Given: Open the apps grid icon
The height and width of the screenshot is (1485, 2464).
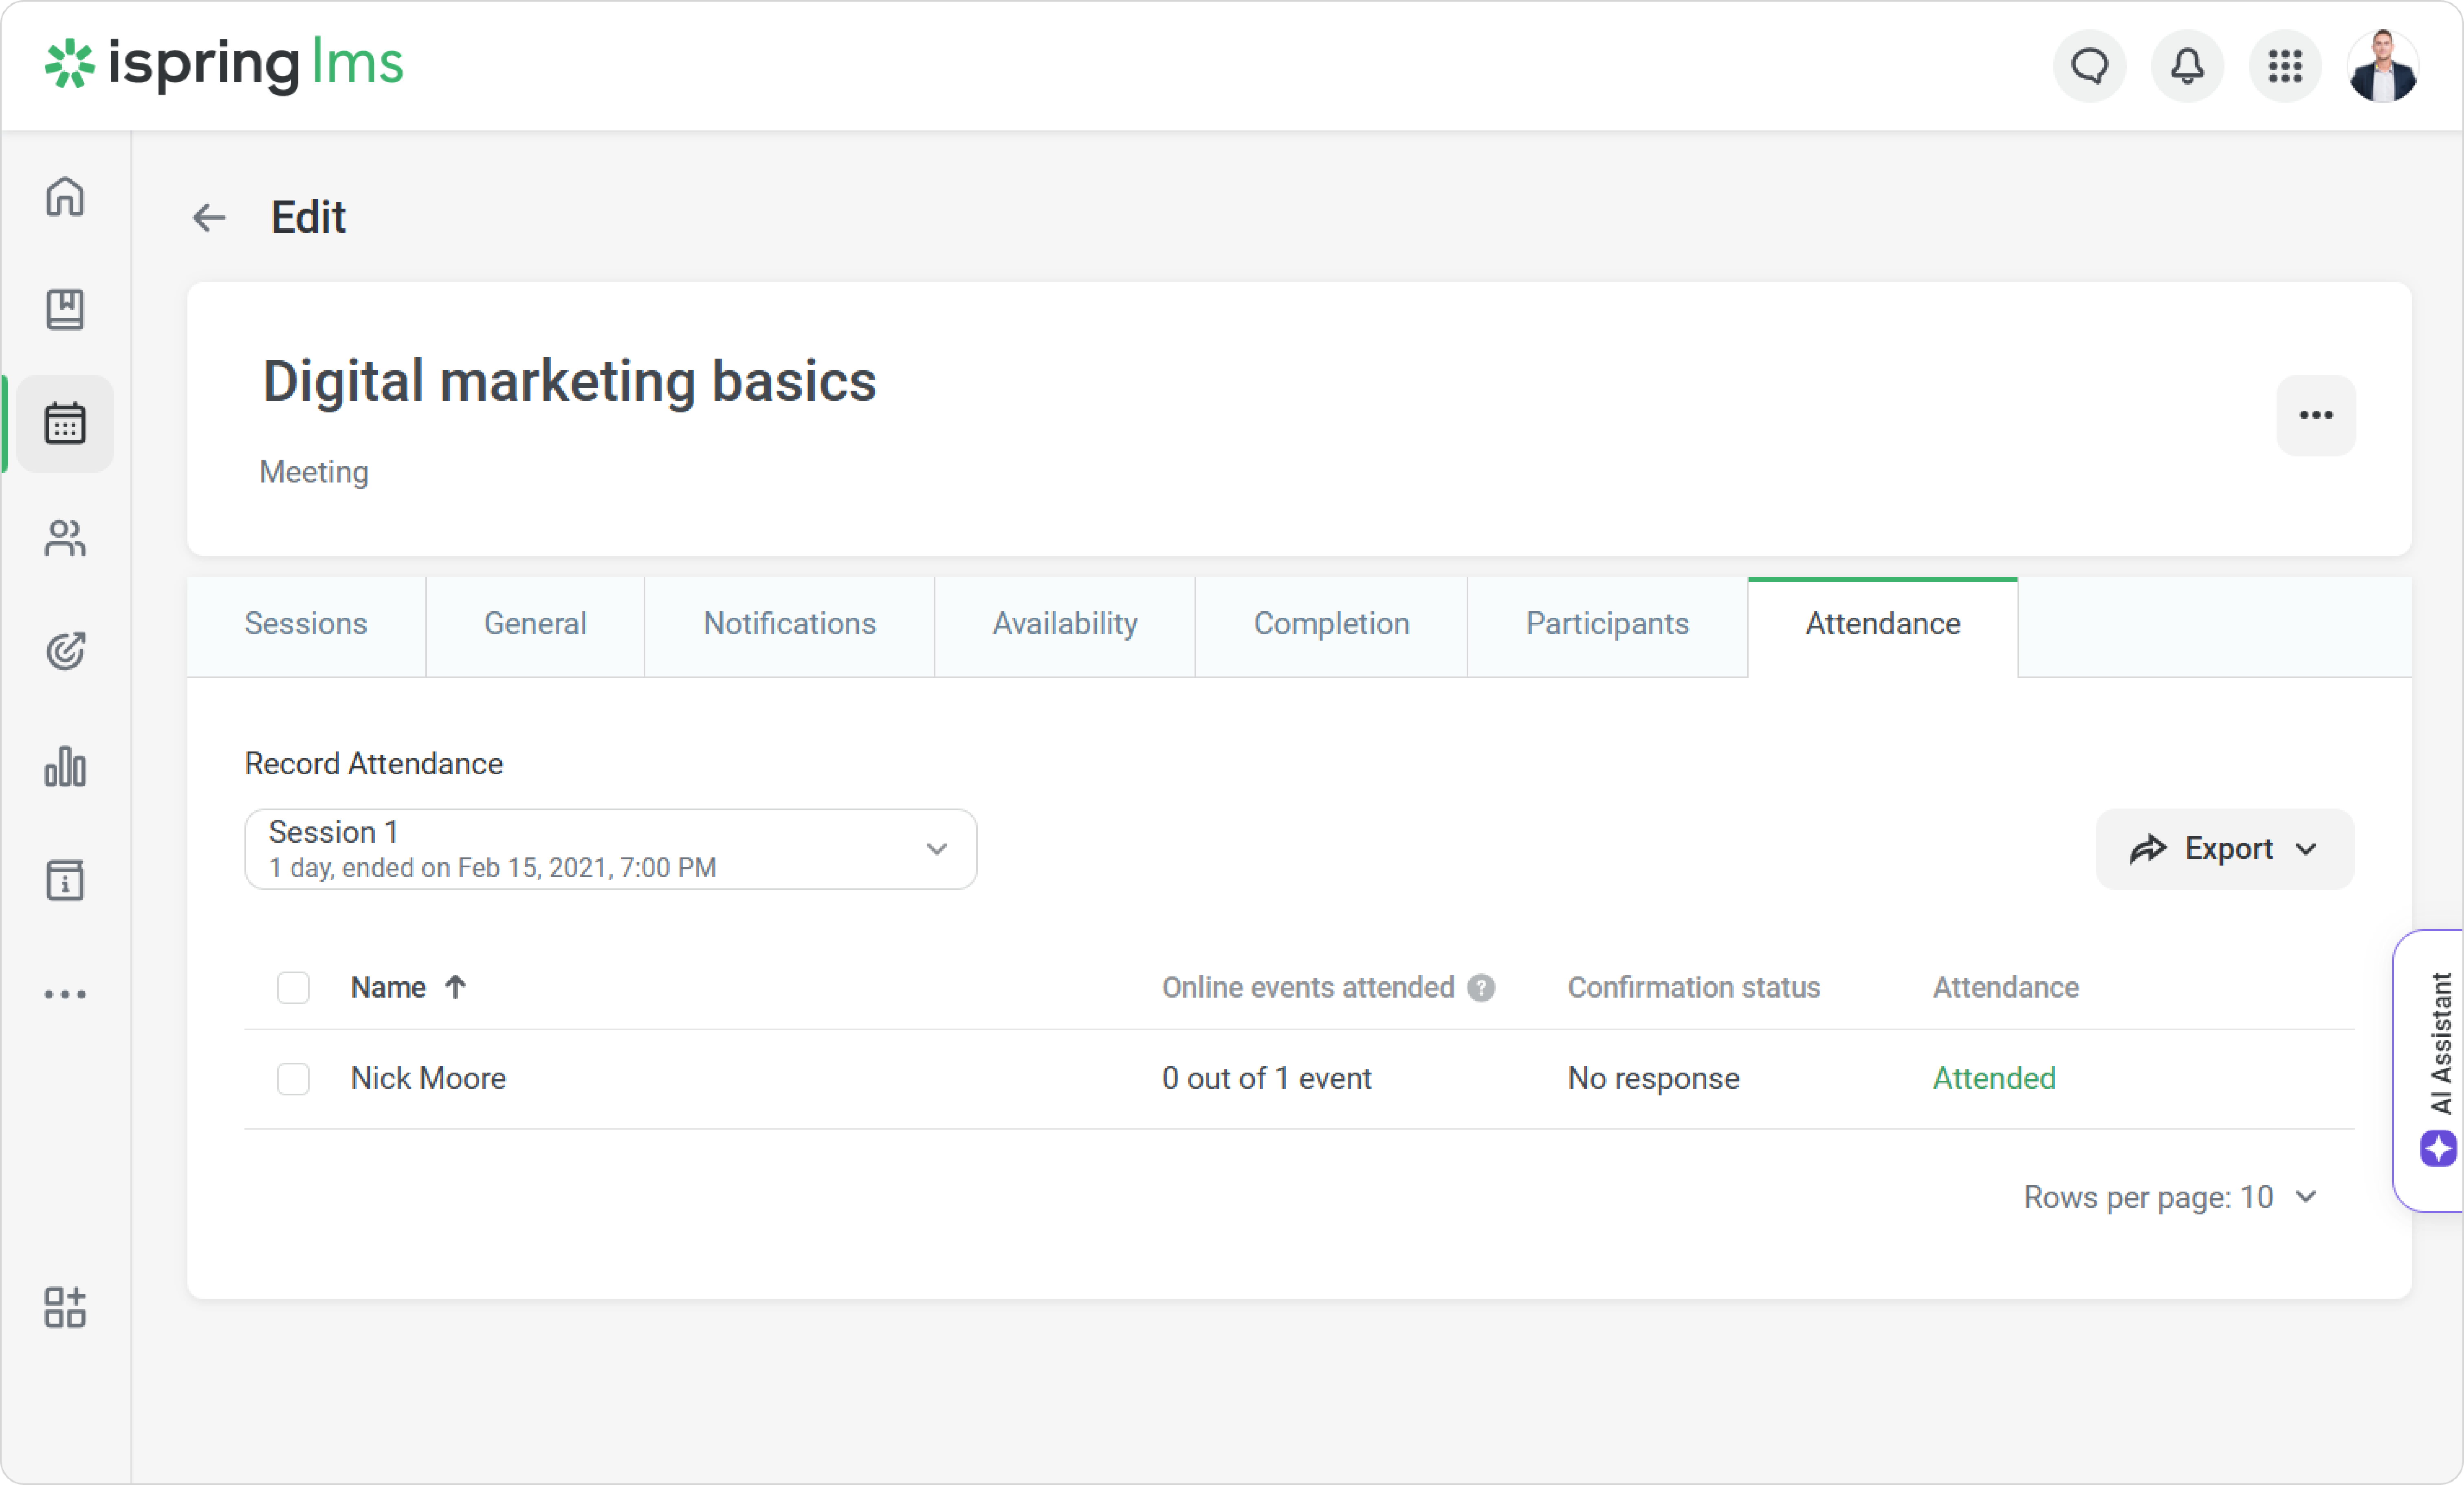Looking at the screenshot, I should pyautogui.click(x=2285, y=66).
